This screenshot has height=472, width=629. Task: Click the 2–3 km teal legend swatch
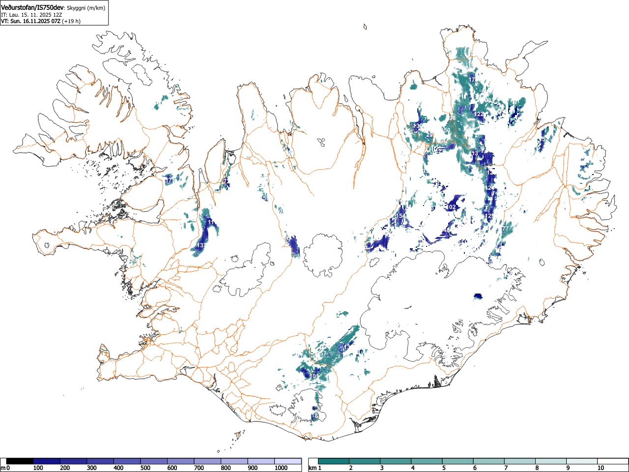(x=365, y=461)
